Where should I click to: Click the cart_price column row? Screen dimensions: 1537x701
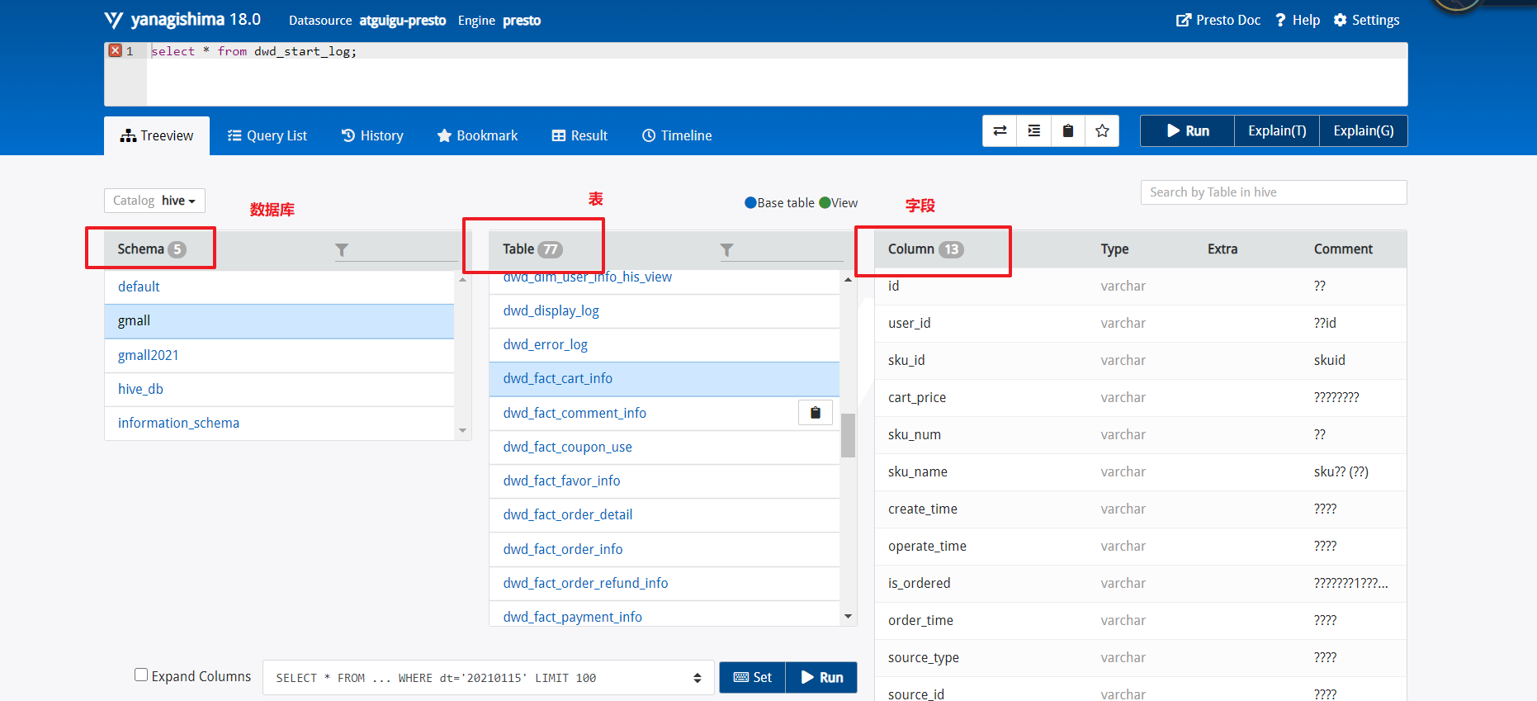coord(1141,397)
